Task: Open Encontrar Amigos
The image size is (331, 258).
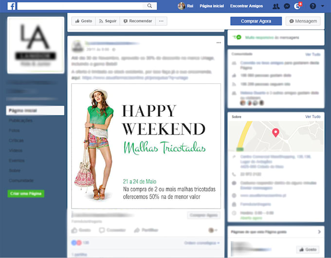Action: pos(246,6)
